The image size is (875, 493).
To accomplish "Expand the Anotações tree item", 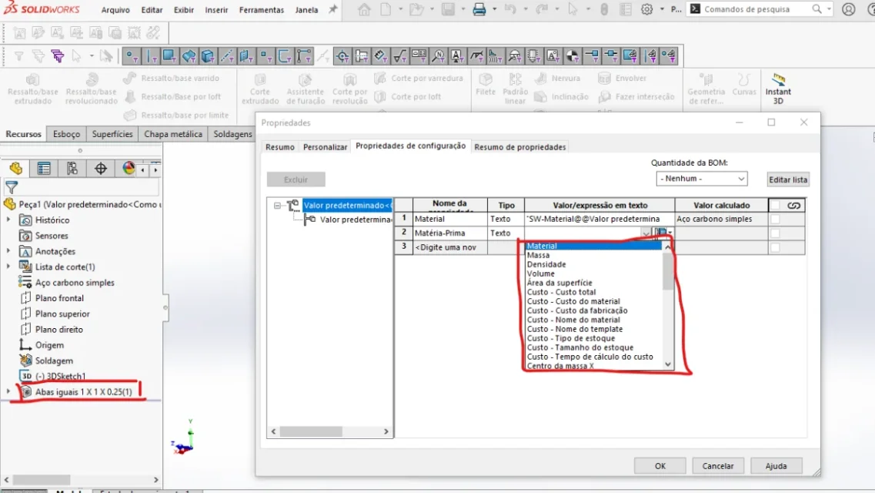I will [8, 251].
